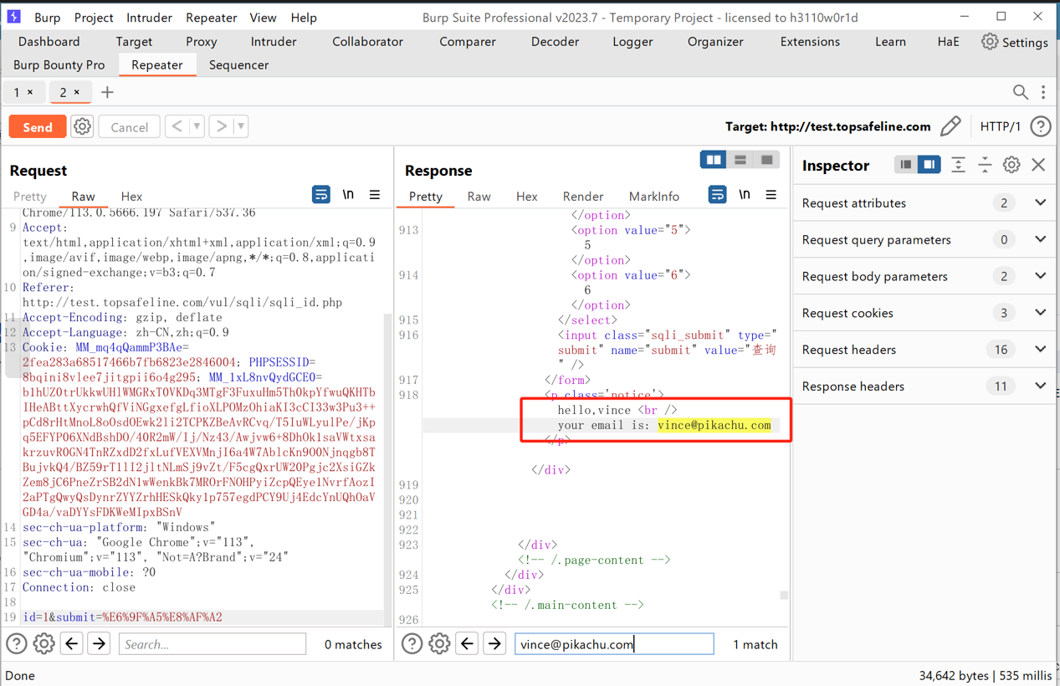The height and width of the screenshot is (686, 1060).
Task: Close the Inspector panel
Action: (1038, 165)
